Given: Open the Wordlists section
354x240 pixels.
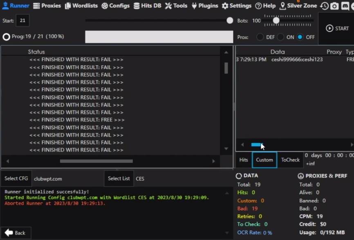Looking at the screenshot, I should (81, 6).
